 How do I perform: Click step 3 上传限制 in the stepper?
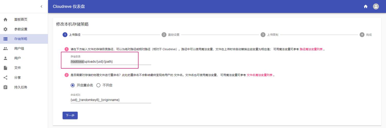269,35
